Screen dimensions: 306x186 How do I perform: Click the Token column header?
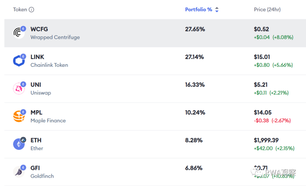click(x=20, y=10)
